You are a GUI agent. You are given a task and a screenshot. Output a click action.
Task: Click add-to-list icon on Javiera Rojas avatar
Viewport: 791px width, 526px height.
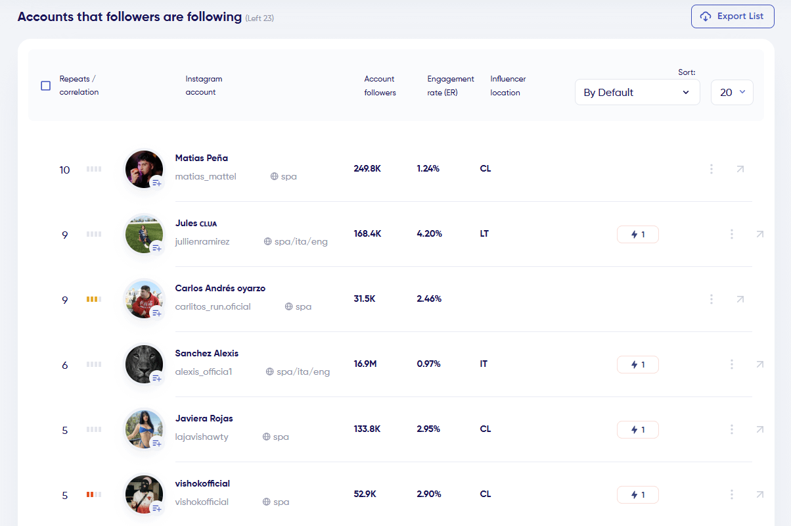point(156,443)
